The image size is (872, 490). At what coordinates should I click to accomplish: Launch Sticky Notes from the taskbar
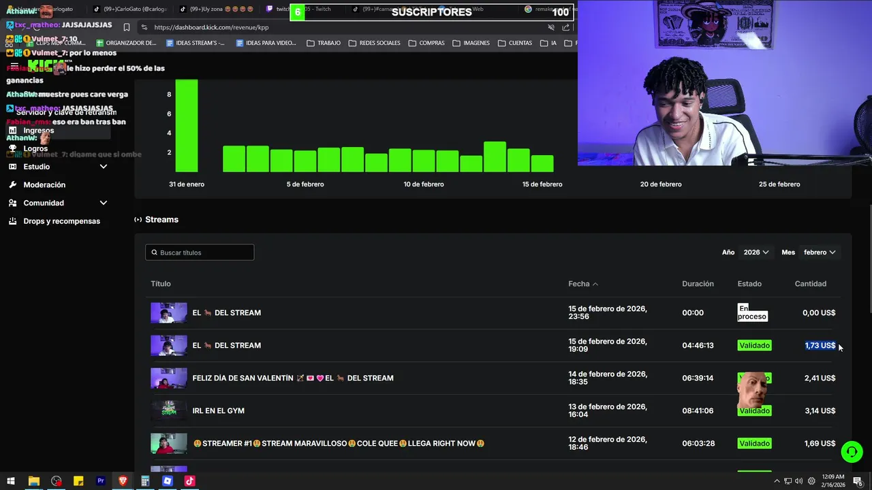point(78,481)
